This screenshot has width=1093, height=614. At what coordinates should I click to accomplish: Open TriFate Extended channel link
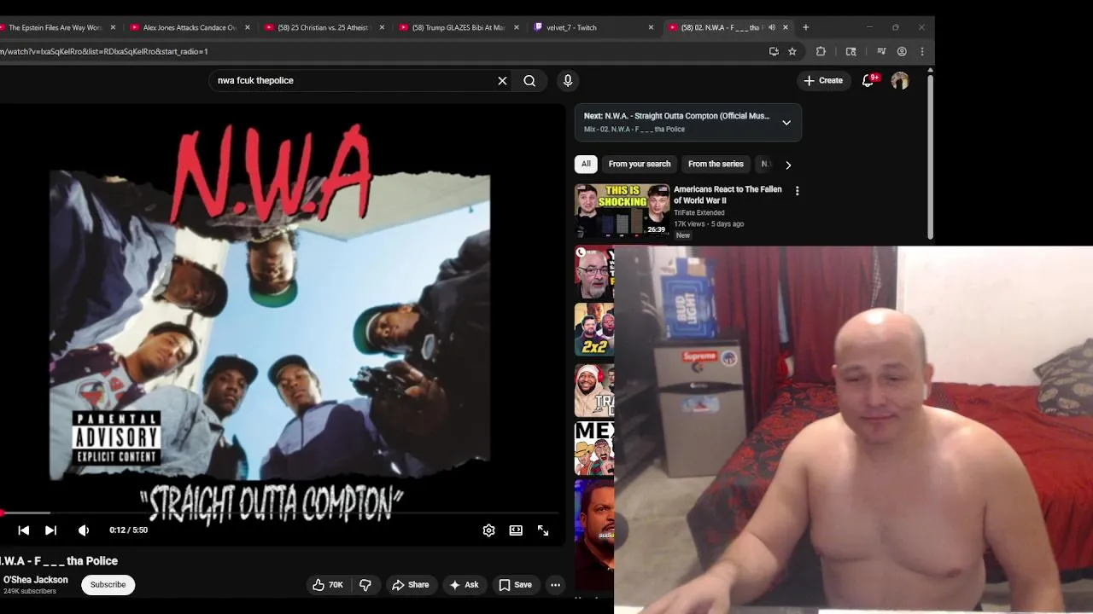tap(698, 213)
